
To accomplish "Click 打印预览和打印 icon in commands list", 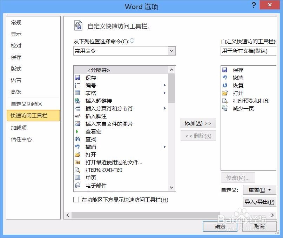I will (x=78, y=170).
